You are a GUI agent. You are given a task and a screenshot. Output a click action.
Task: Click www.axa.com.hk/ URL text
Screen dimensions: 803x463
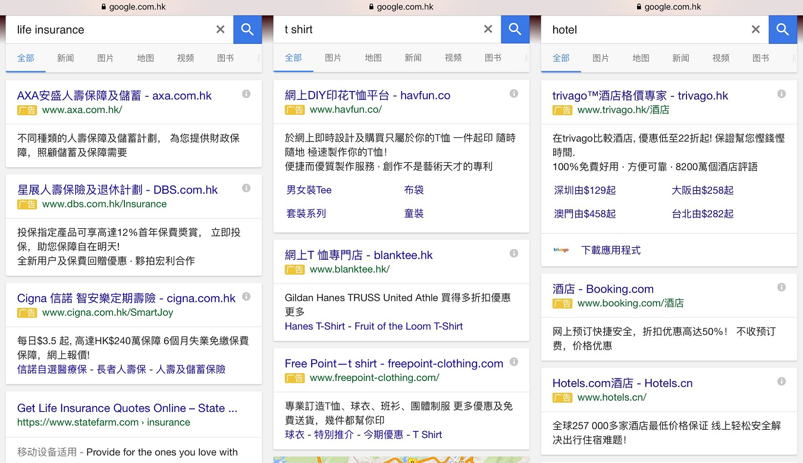point(82,110)
